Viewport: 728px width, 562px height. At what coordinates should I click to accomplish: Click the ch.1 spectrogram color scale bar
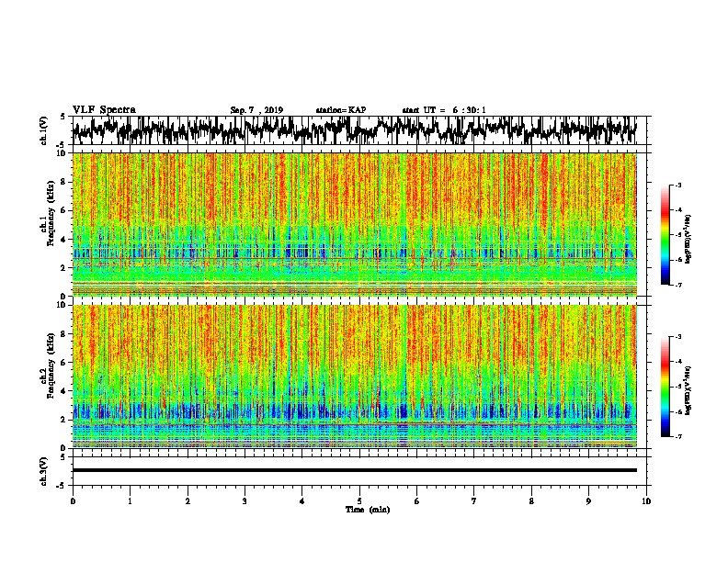pos(665,235)
